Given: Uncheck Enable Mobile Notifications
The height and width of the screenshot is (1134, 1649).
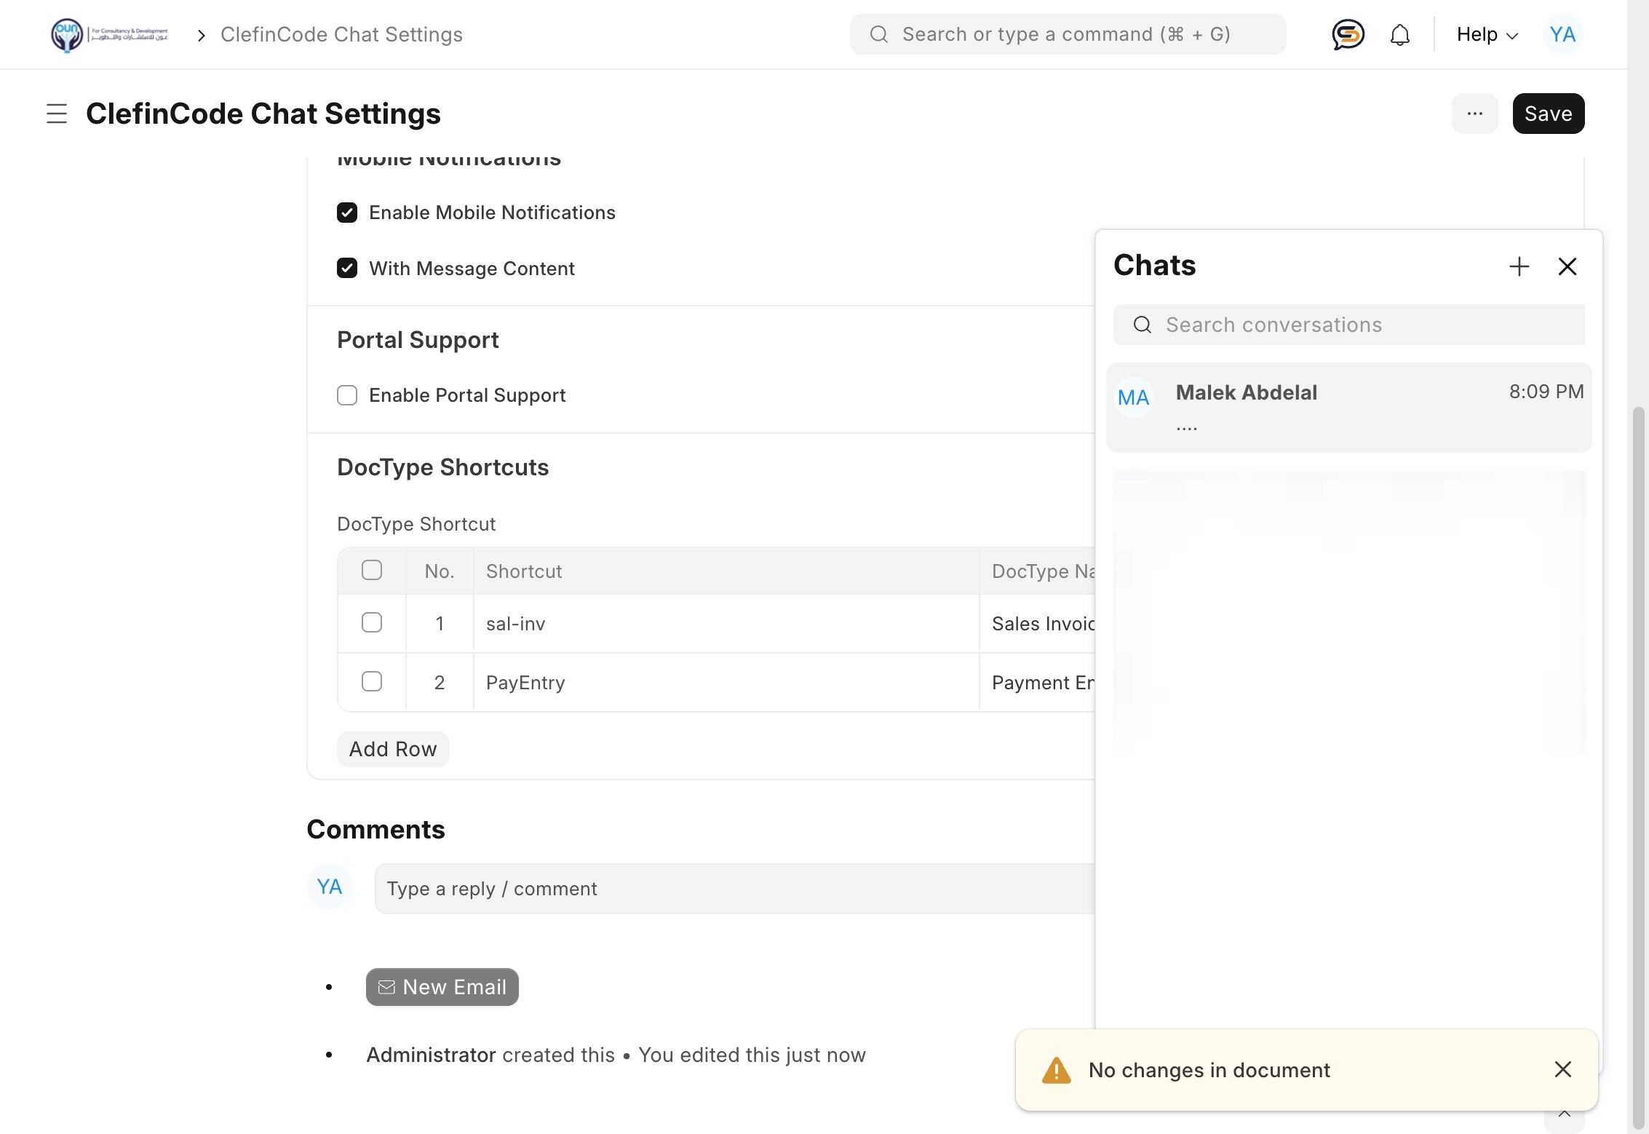Looking at the screenshot, I should 347,213.
